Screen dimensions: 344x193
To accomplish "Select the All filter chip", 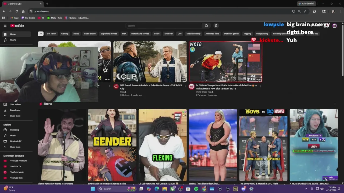I will [41, 34].
